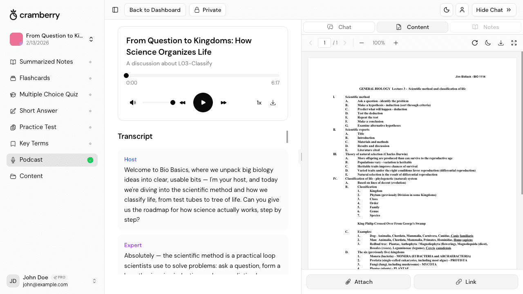Switch to the Notes tab
Viewport: 523px width, 294px height.
tap(485, 27)
